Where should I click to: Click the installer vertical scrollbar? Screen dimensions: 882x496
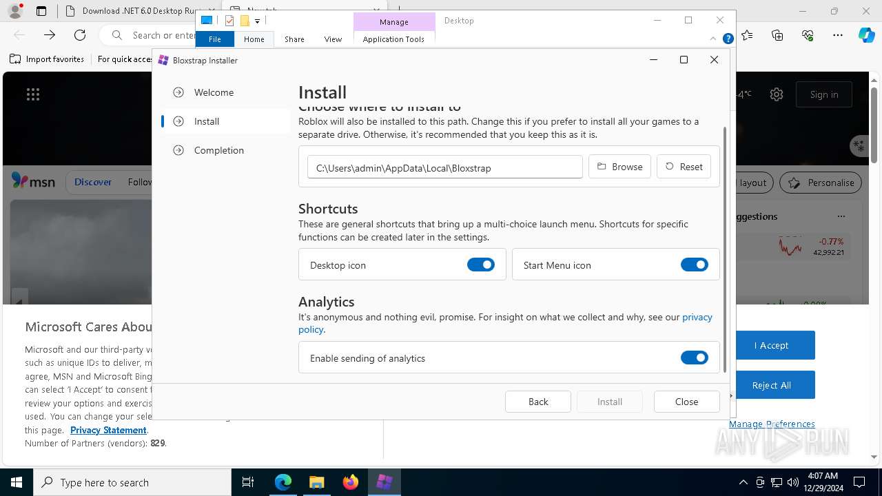coord(724,249)
